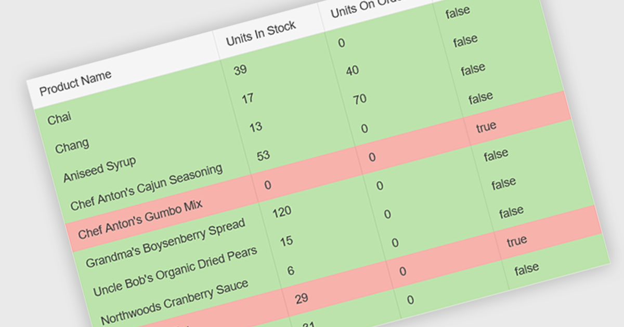Select the stock value 6 for Northwoods
This screenshot has height=327, width=624.
[x=291, y=270]
